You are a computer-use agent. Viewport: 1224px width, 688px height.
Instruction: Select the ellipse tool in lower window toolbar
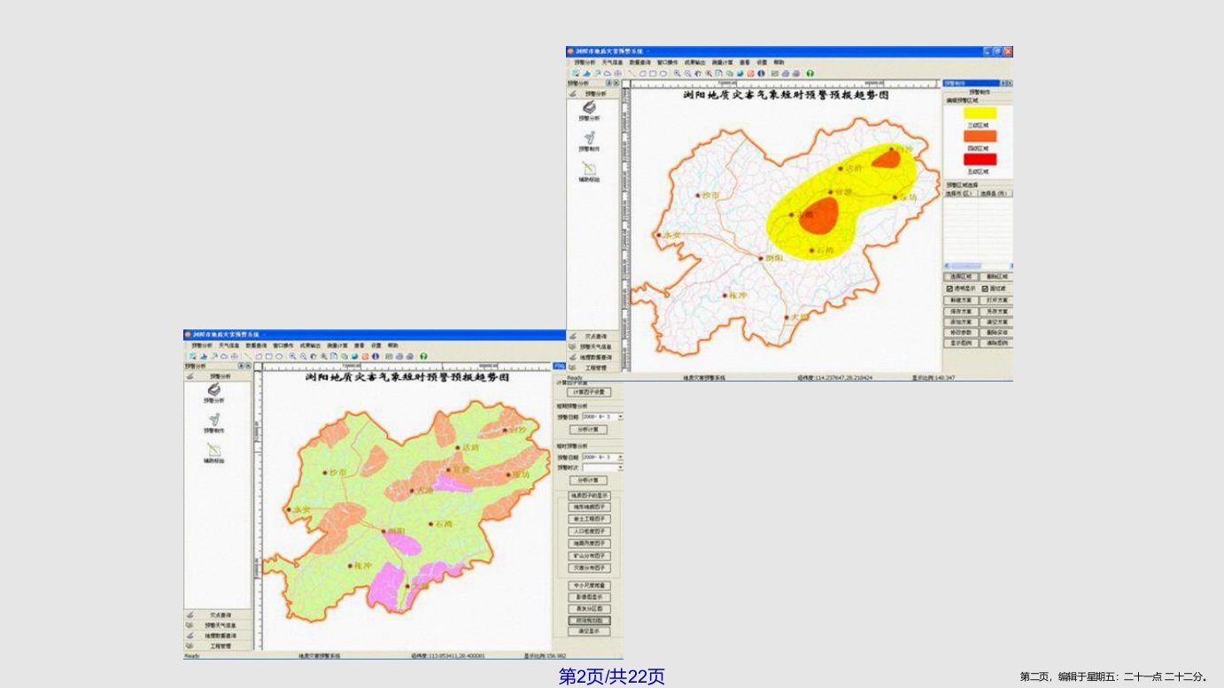coord(279,356)
